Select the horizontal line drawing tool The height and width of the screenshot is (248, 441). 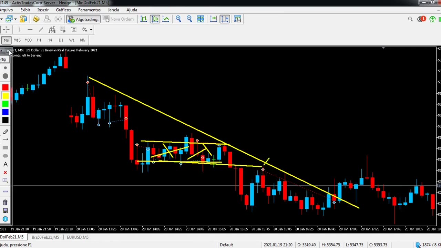point(30,30)
